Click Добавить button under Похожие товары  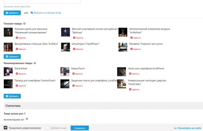tap(12, 56)
